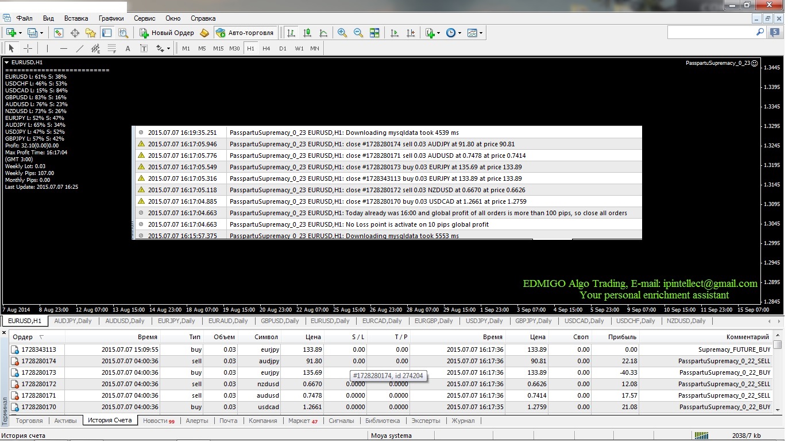Expand the New Chart dropdown arrow
The image size is (788, 443).
click(20, 33)
